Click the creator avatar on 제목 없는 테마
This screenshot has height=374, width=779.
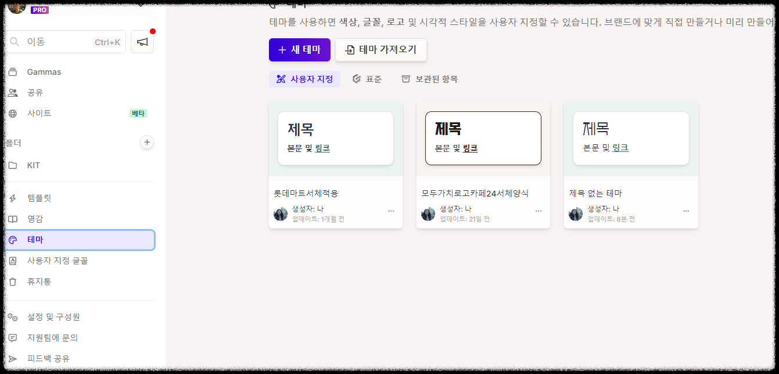(576, 213)
